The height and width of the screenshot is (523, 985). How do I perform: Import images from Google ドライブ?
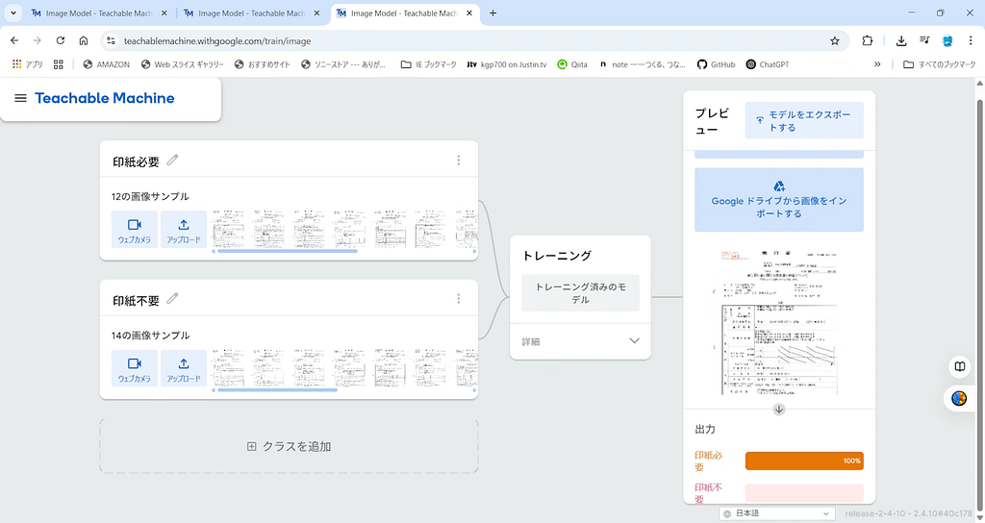pyautogui.click(x=779, y=200)
